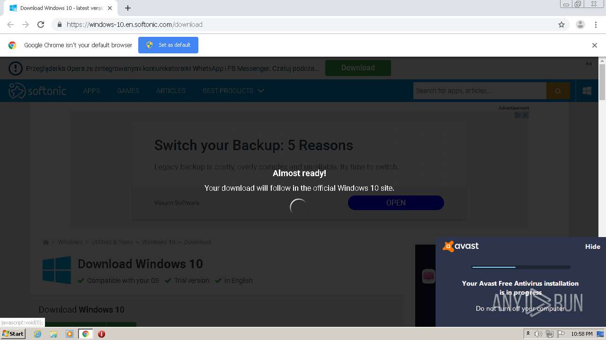
Task: Open the Windows 10 breadcrumb link
Action: coord(159,242)
